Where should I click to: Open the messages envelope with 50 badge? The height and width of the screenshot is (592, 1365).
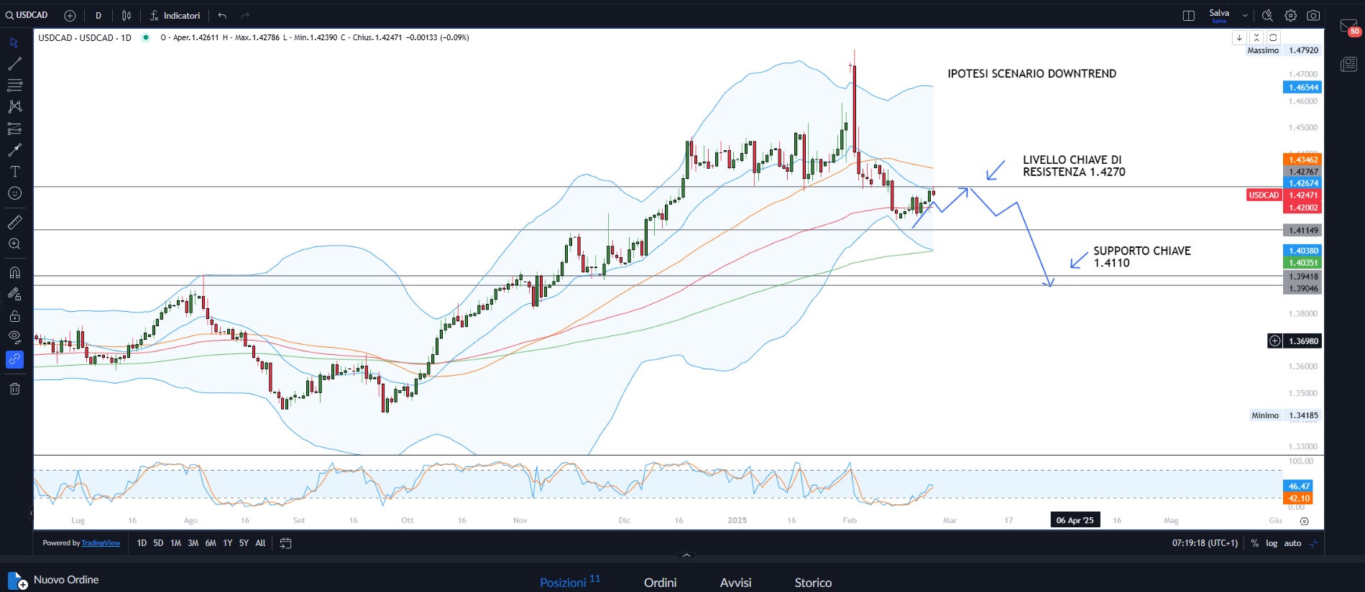click(x=1348, y=27)
